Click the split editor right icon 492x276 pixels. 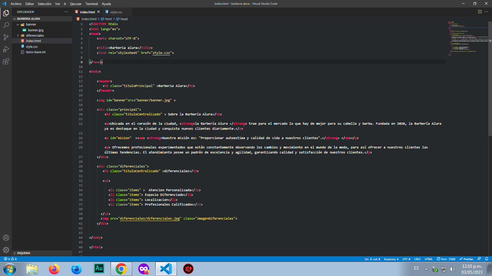[x=480, y=12]
